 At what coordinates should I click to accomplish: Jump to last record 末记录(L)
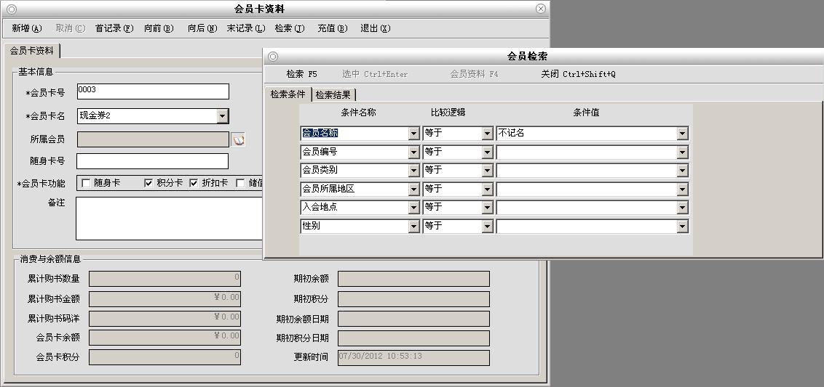(246, 28)
